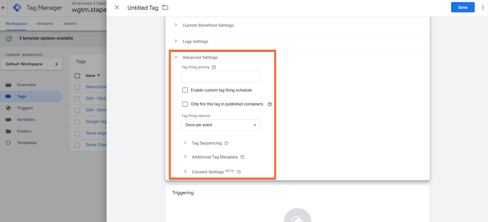The width and height of the screenshot is (488, 222).
Task: Switch to the Versions tab
Action: [x=45, y=24]
